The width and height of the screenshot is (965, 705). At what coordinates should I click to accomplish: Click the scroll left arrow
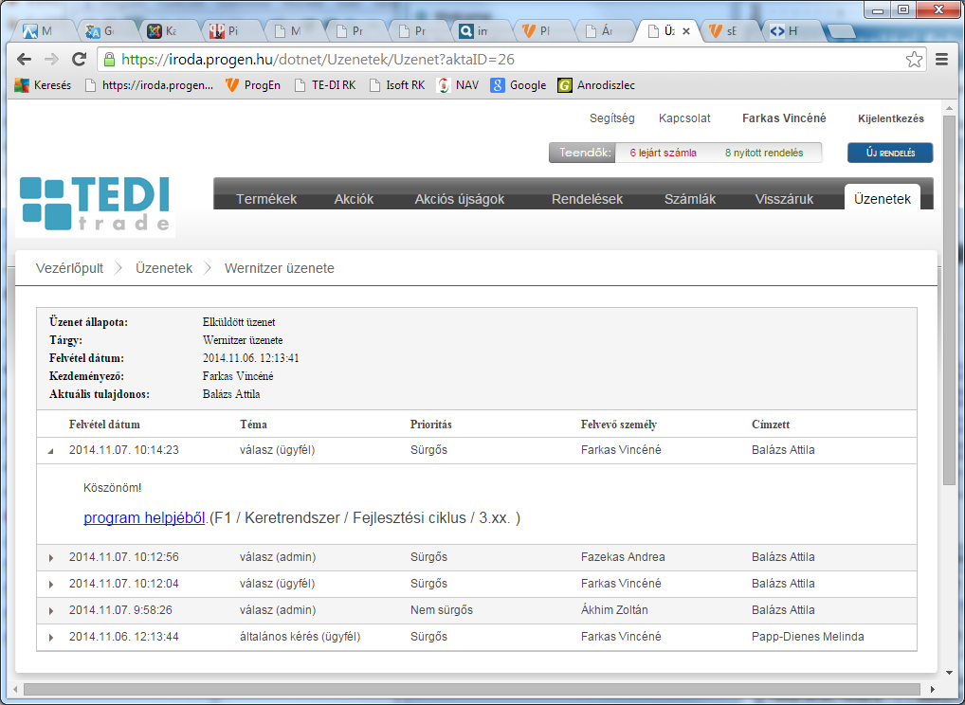coord(15,690)
